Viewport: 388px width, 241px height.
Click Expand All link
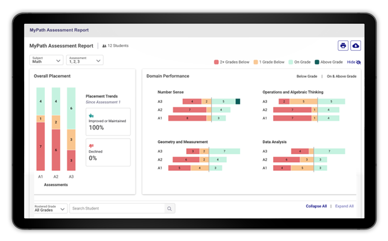(344, 206)
